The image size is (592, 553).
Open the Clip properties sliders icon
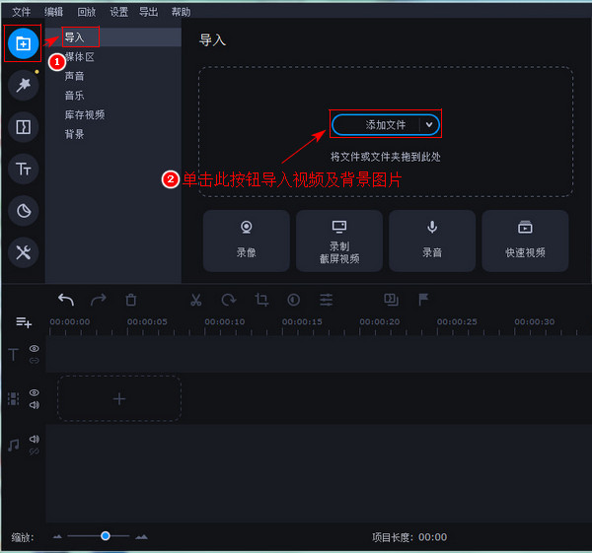coord(327,300)
